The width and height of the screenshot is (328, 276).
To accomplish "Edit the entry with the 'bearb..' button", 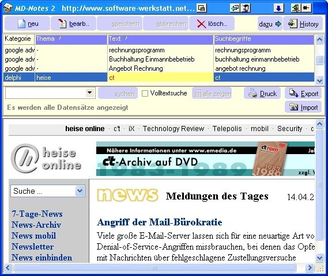I will [73, 24].
